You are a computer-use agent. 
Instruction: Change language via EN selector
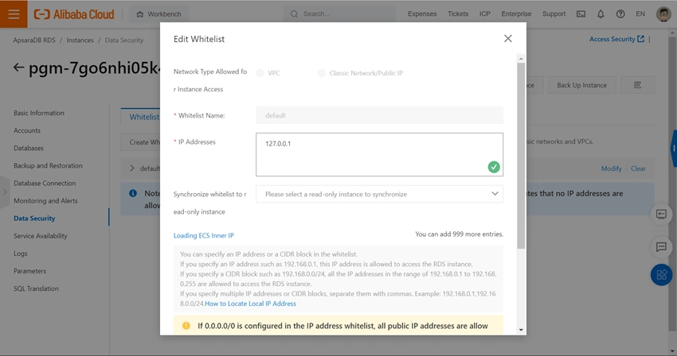click(x=640, y=14)
